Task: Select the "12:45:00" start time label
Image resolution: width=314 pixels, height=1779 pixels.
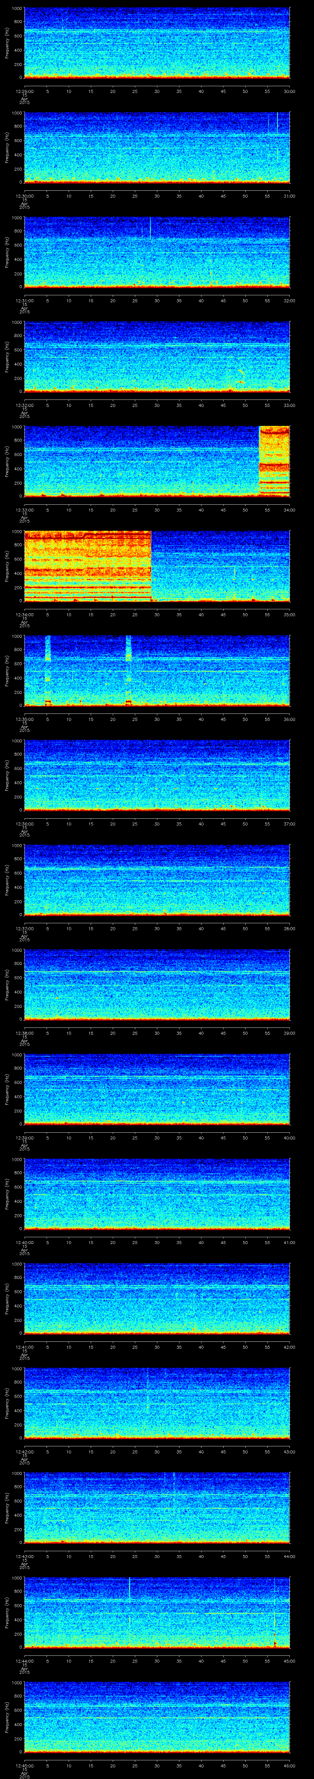Action: coord(24,1765)
